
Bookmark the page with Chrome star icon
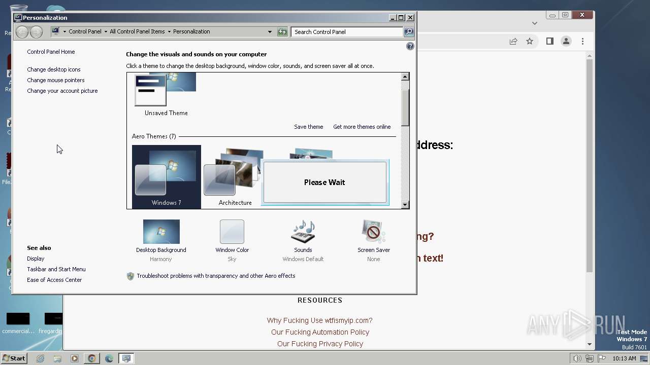pos(530,42)
